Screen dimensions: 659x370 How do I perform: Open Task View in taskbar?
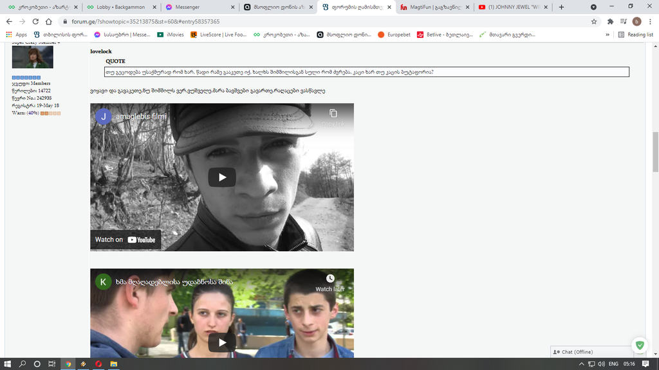(51, 364)
